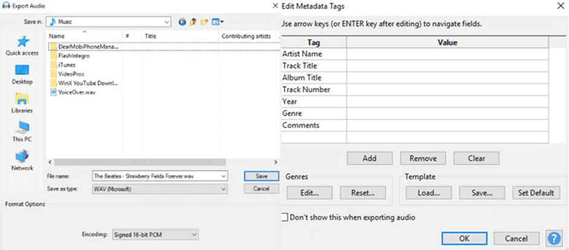
Task: Click the Value column header
Action: [x=447, y=42]
